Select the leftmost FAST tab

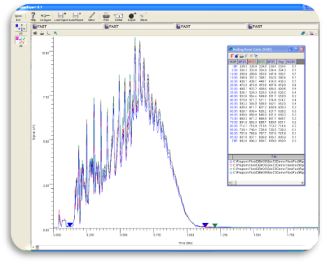coord(68,27)
